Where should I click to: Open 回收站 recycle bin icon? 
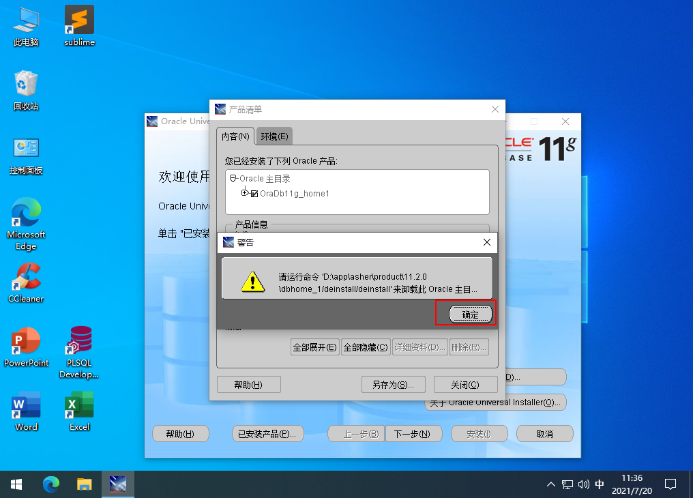tap(26, 91)
